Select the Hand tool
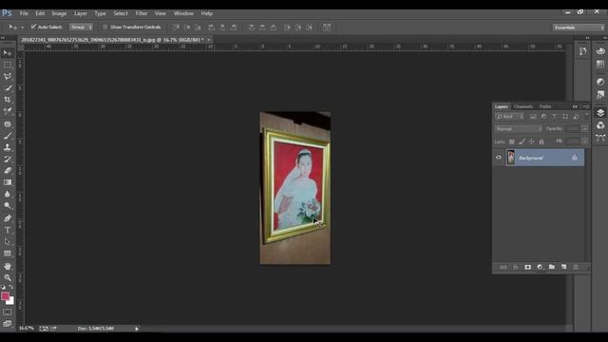Viewport: 608px width, 342px height. point(8,266)
